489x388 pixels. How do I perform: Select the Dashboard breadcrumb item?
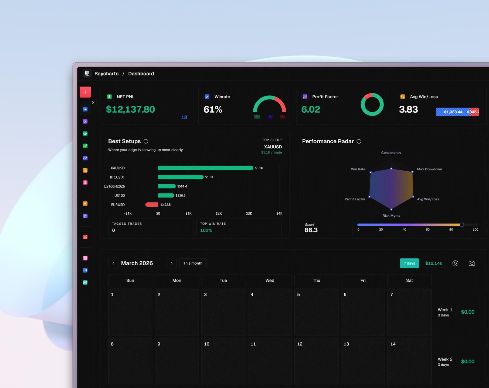click(141, 74)
